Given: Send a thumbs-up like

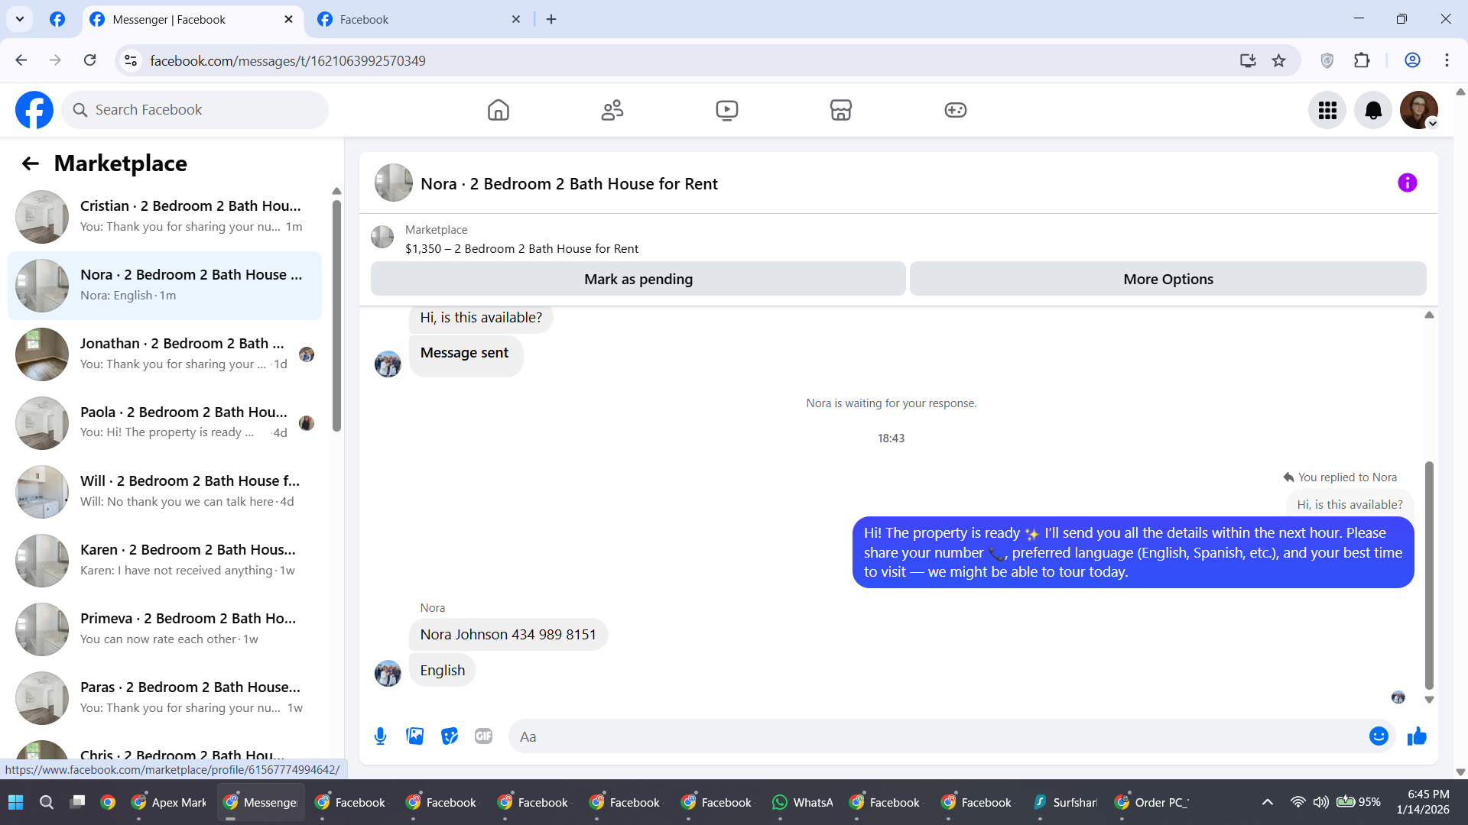Looking at the screenshot, I should click(x=1417, y=736).
